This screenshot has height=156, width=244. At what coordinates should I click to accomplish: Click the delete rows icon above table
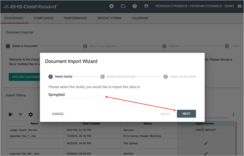[x=11, y=115]
